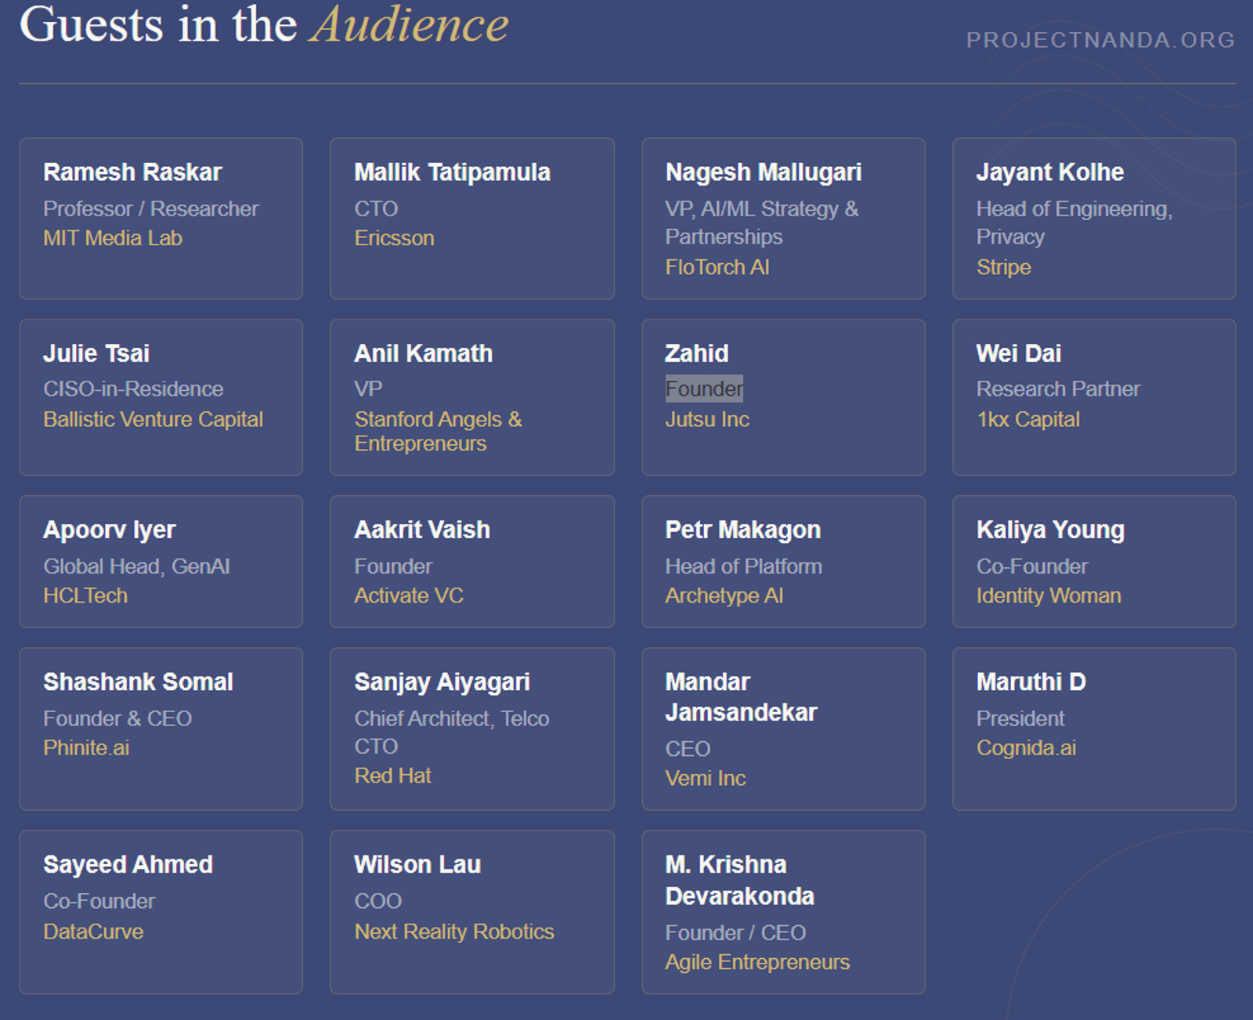Click Phinite.ai under Shashank Somal
This screenshot has height=1020, width=1253.
click(86, 747)
